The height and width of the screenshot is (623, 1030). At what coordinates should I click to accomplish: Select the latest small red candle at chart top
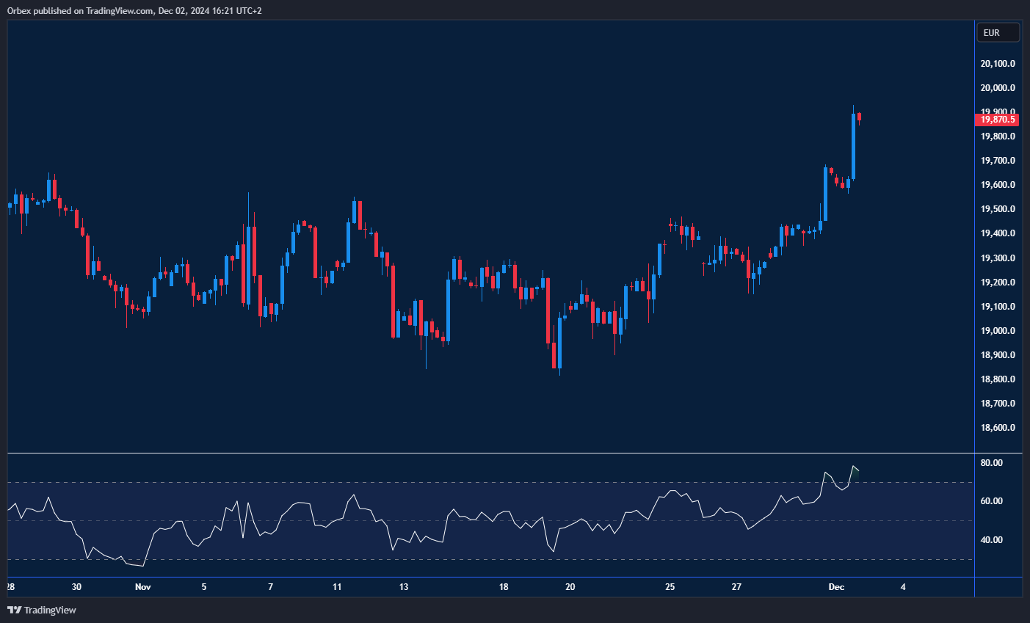click(x=860, y=117)
